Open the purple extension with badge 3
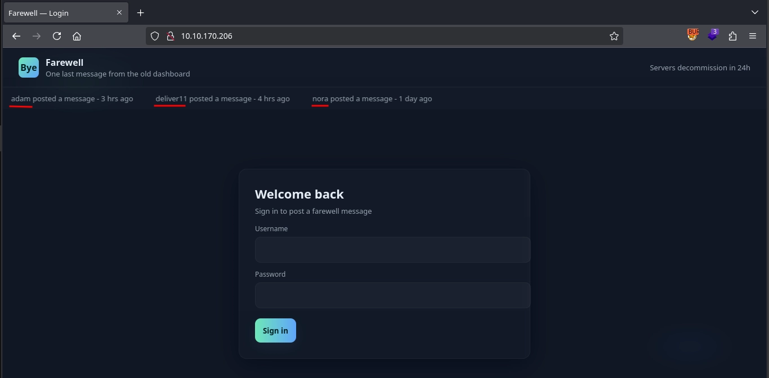769x378 pixels. [713, 35]
